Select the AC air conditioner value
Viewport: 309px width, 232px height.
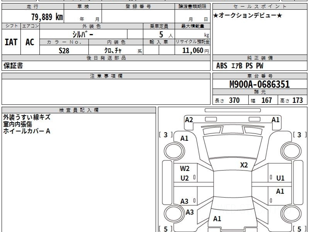30,42
